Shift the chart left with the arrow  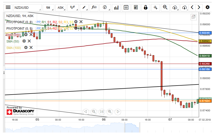coord(192,7)
